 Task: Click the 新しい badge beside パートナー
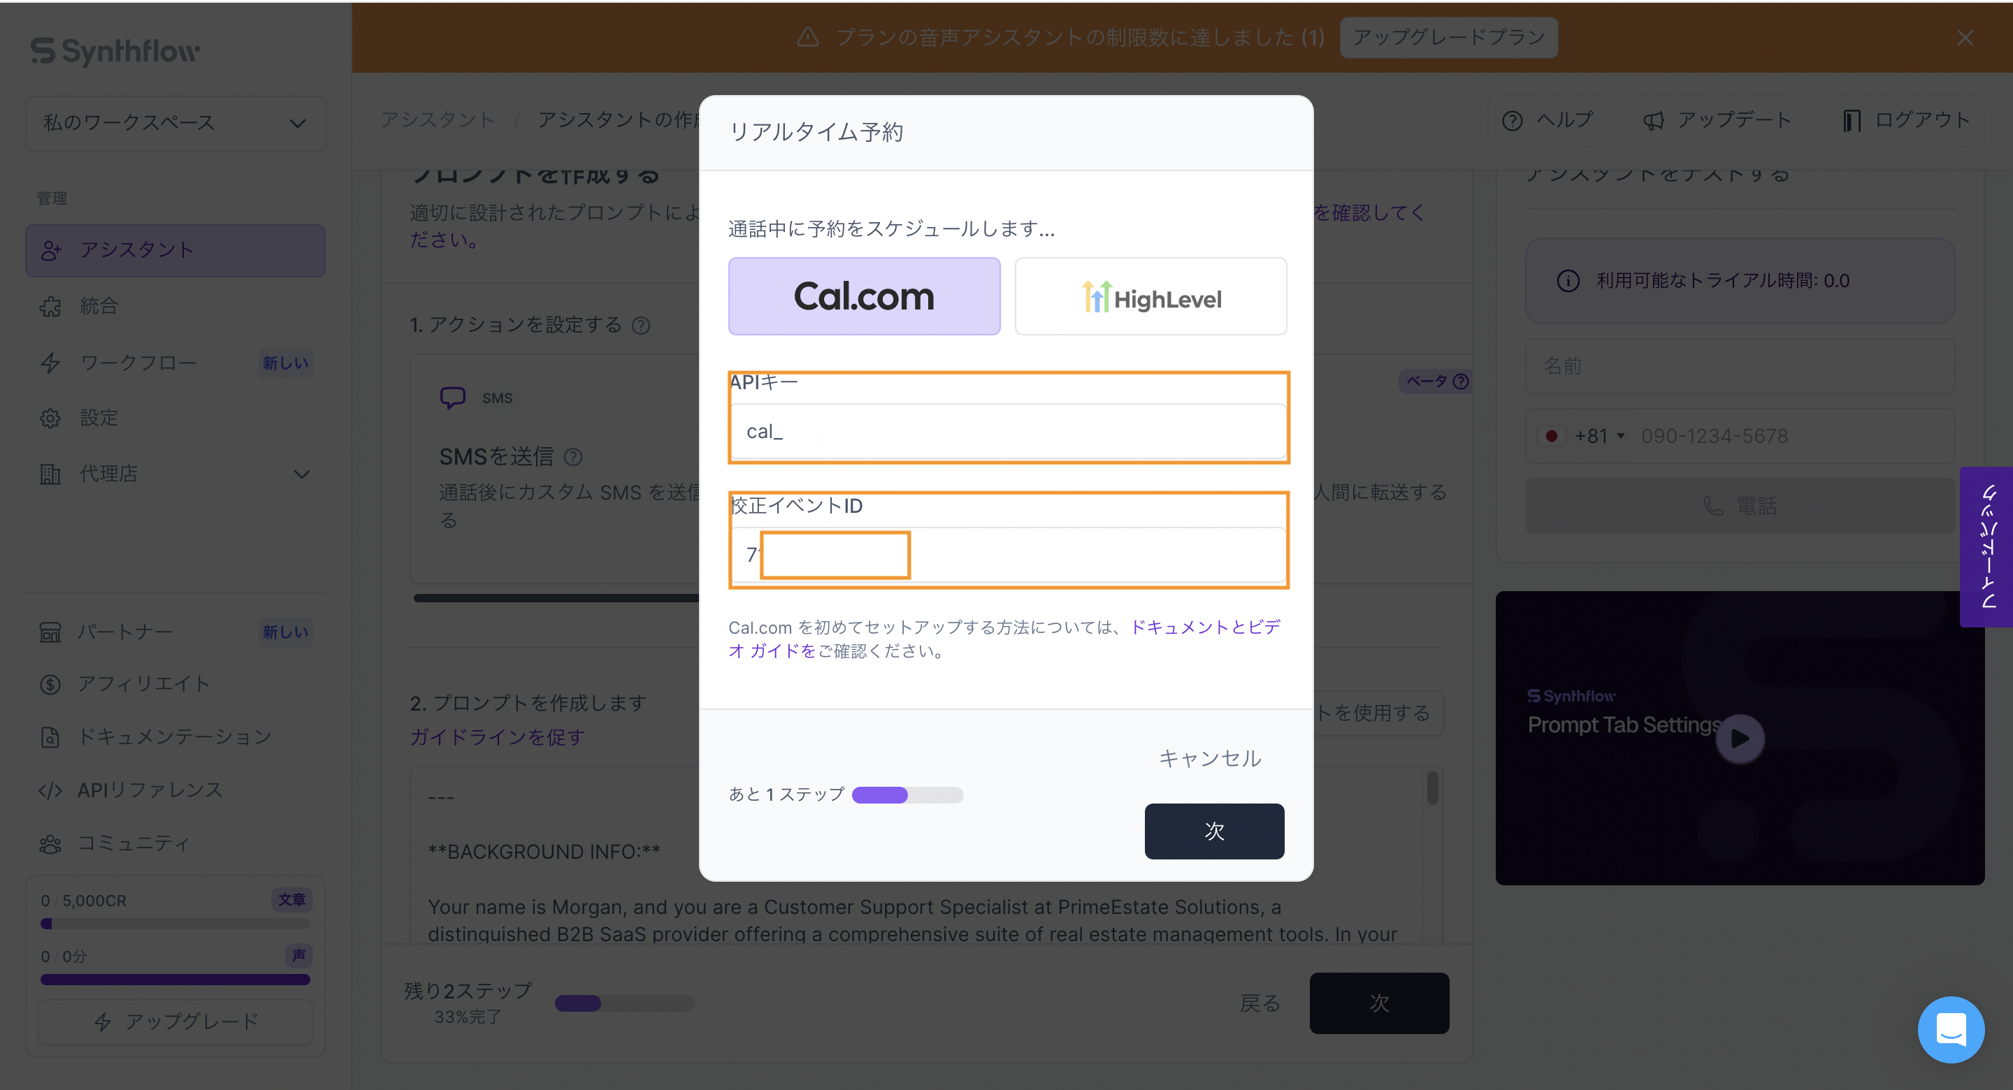[286, 632]
